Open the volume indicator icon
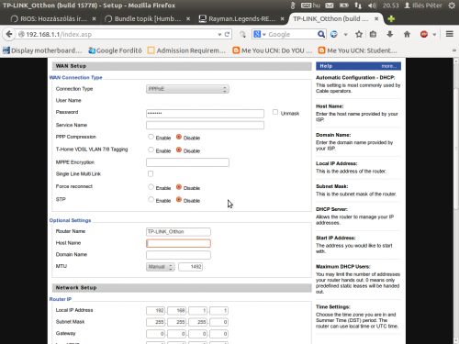Image resolution: width=459 pixels, height=344 pixels. pos(373,6)
